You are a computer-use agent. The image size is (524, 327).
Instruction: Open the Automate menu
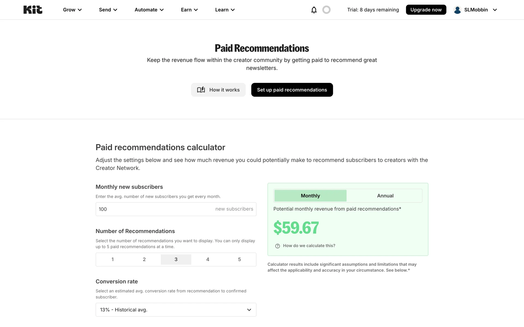[x=149, y=10]
